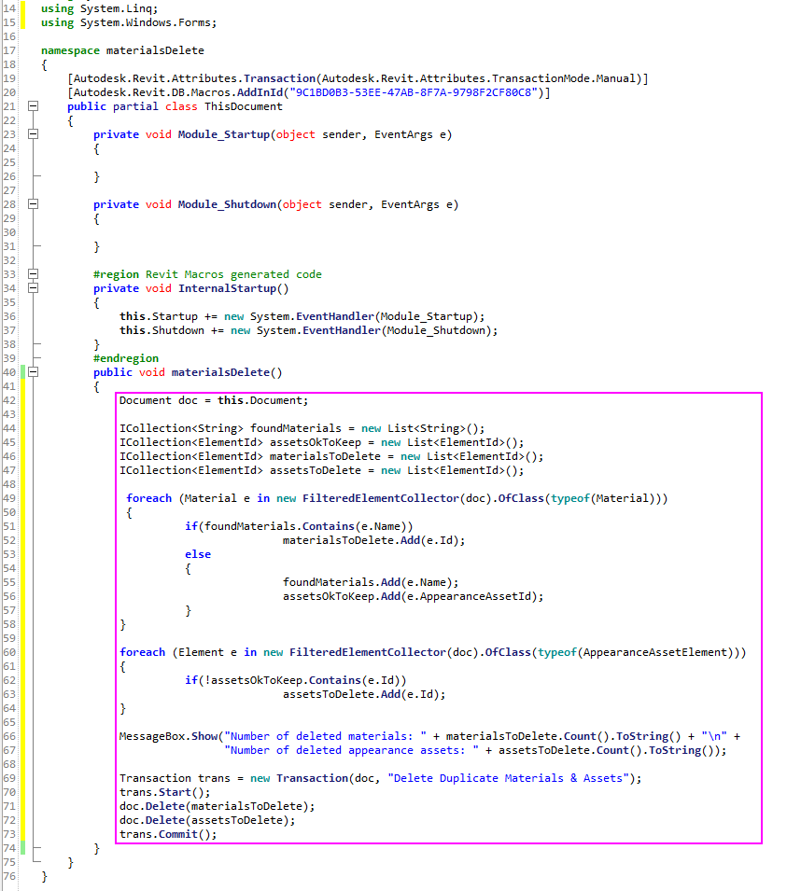Collapse the Revit Macros generated code region
Image resolution: width=801 pixels, height=891 pixels.
(34, 274)
